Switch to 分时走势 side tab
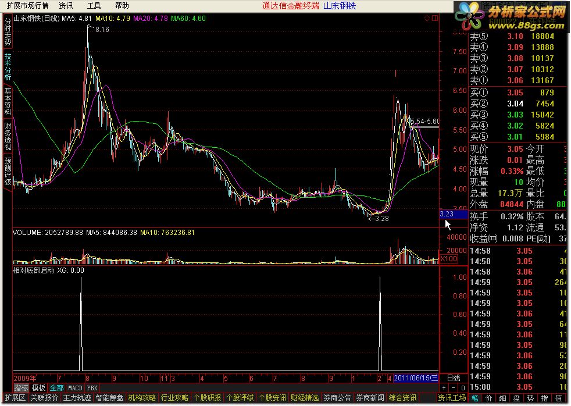The image size is (571, 406). tap(8, 31)
